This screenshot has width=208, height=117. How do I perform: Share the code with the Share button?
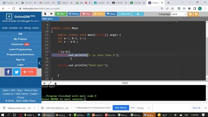98,14
